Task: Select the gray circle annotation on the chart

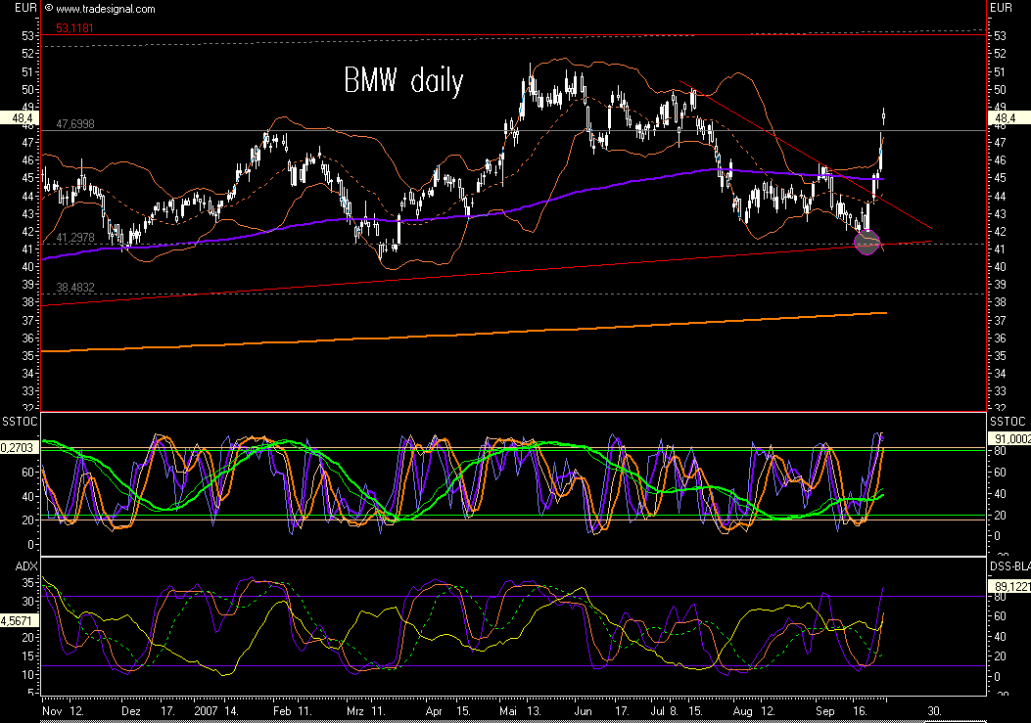Action: [x=867, y=243]
